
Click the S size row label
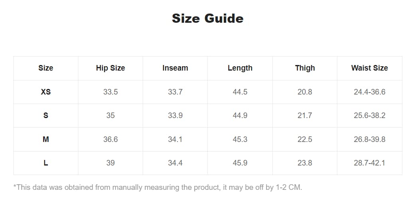[x=46, y=116]
